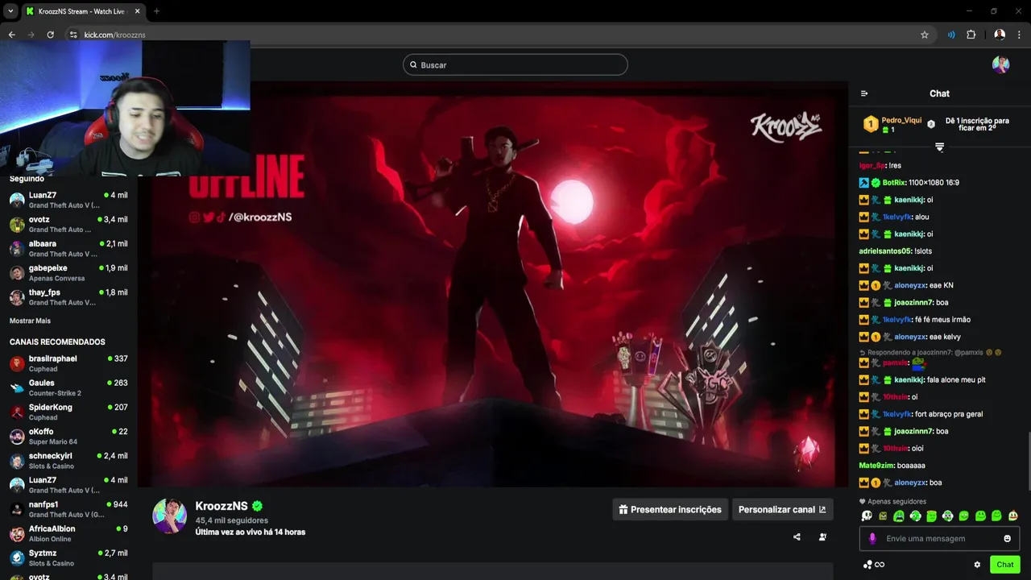The width and height of the screenshot is (1031, 580).
Task: Open Gaules Counter-Strike 2 channel
Action: click(68, 387)
